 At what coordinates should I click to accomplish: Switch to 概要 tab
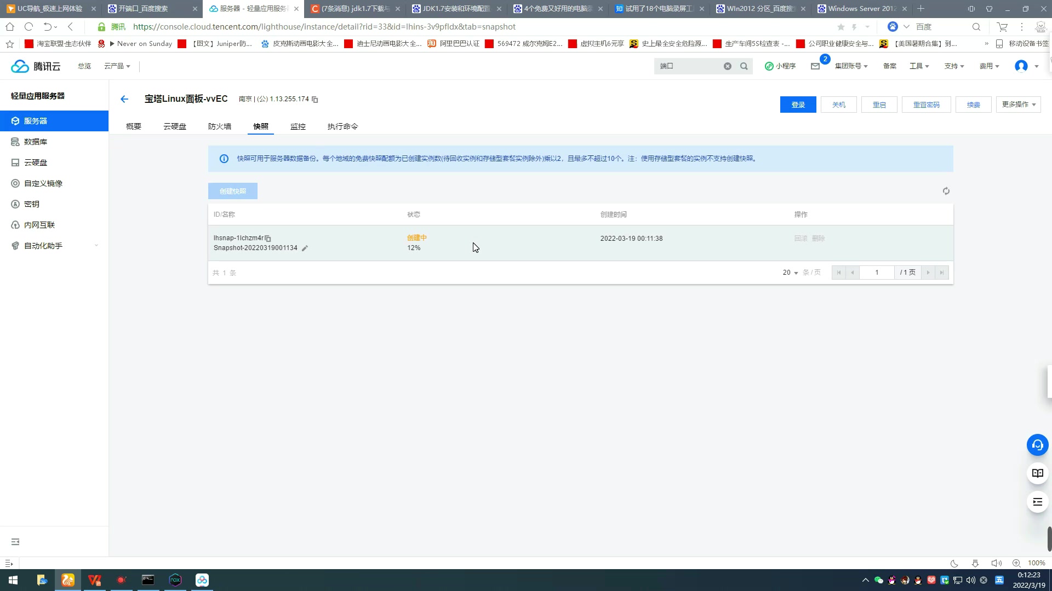coord(134,126)
